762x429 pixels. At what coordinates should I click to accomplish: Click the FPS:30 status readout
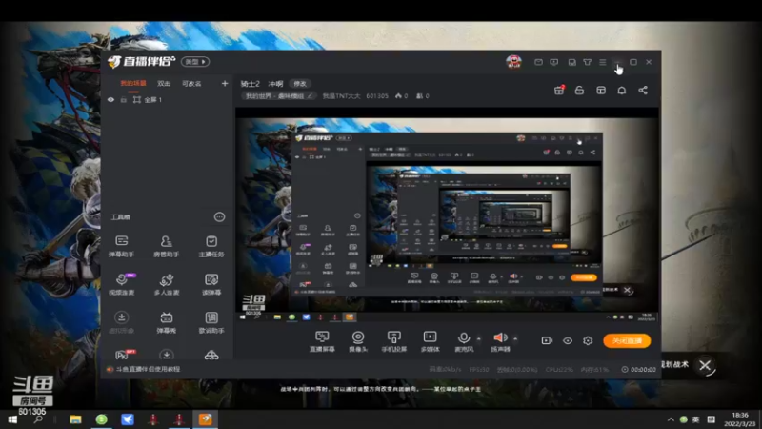(479, 370)
